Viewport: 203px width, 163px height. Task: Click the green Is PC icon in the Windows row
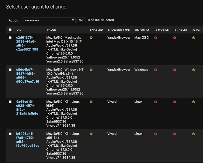click(193, 70)
